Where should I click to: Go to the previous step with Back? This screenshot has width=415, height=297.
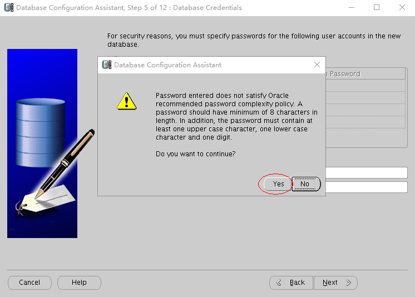tap(291, 283)
